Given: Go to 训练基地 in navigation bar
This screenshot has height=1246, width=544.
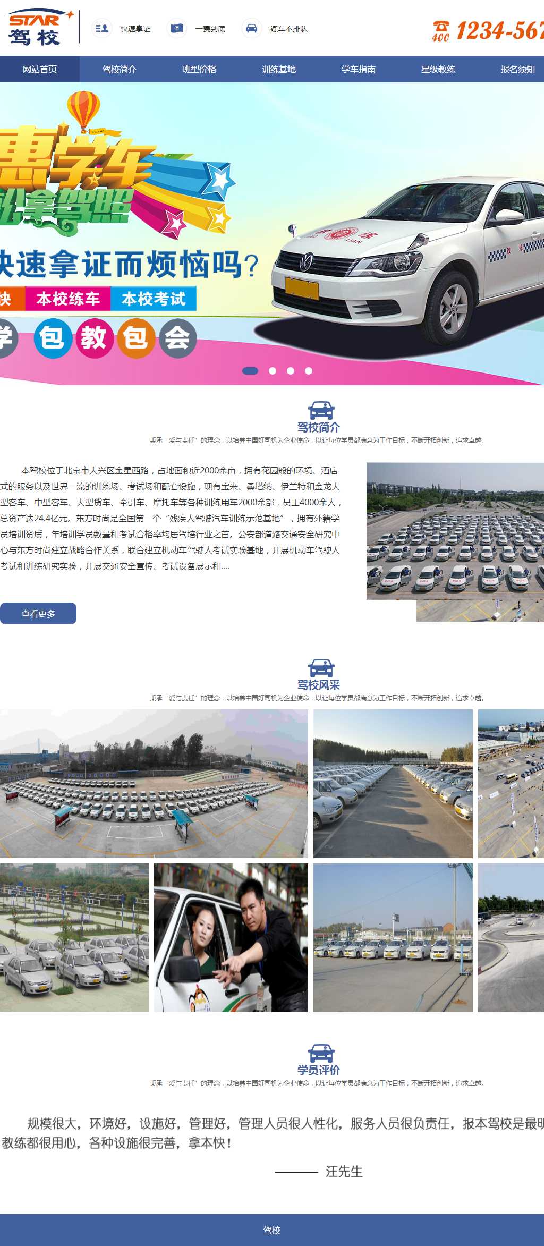Looking at the screenshot, I should (x=279, y=69).
